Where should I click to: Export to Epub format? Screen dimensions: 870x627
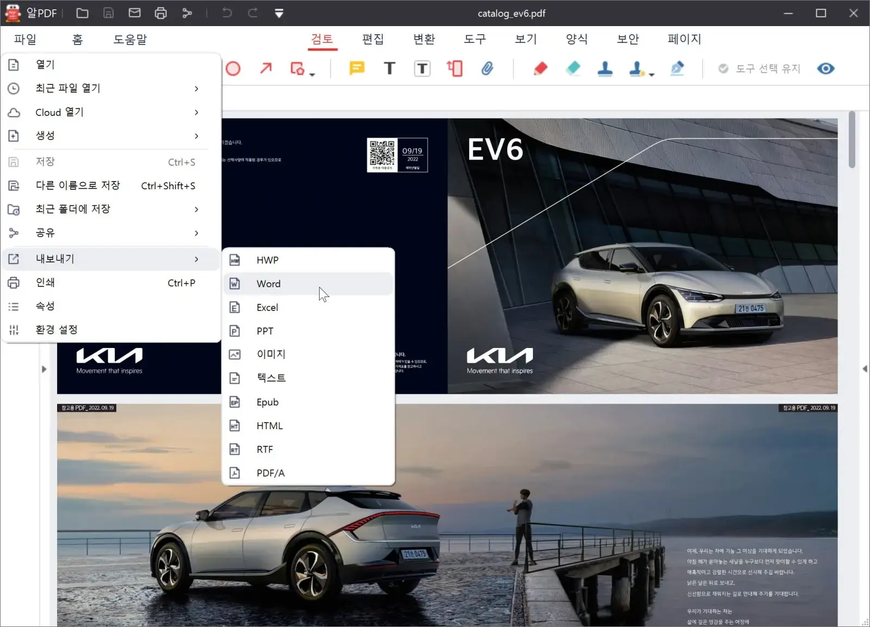point(308,402)
